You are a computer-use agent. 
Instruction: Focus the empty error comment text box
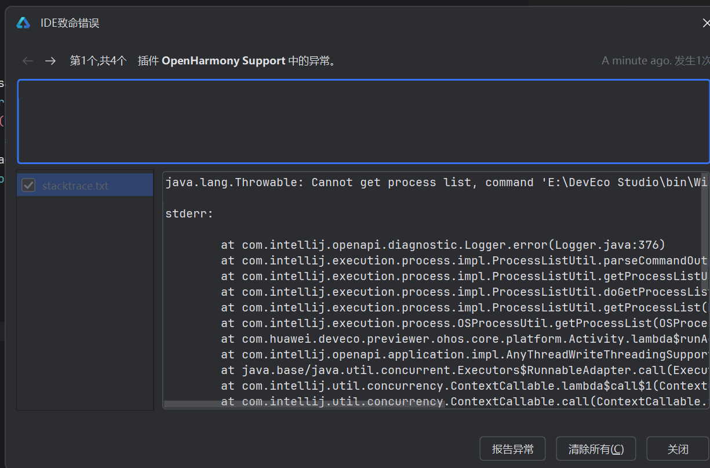coord(363,121)
